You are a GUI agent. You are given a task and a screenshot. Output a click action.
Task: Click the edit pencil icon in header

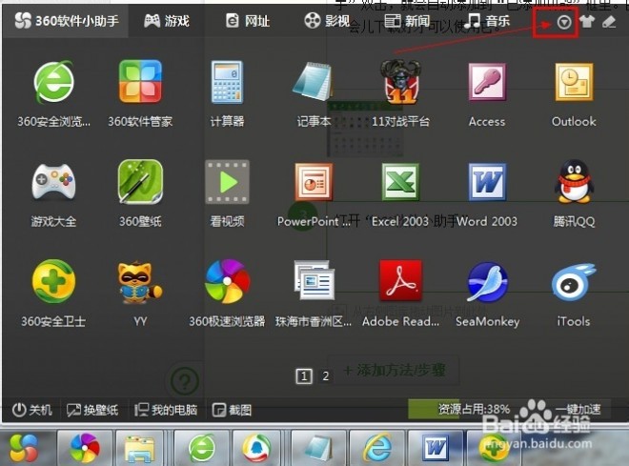click(609, 21)
